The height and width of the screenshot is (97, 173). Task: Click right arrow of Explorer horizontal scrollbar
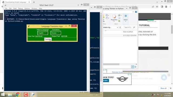pyautogui.click(x=136, y=64)
